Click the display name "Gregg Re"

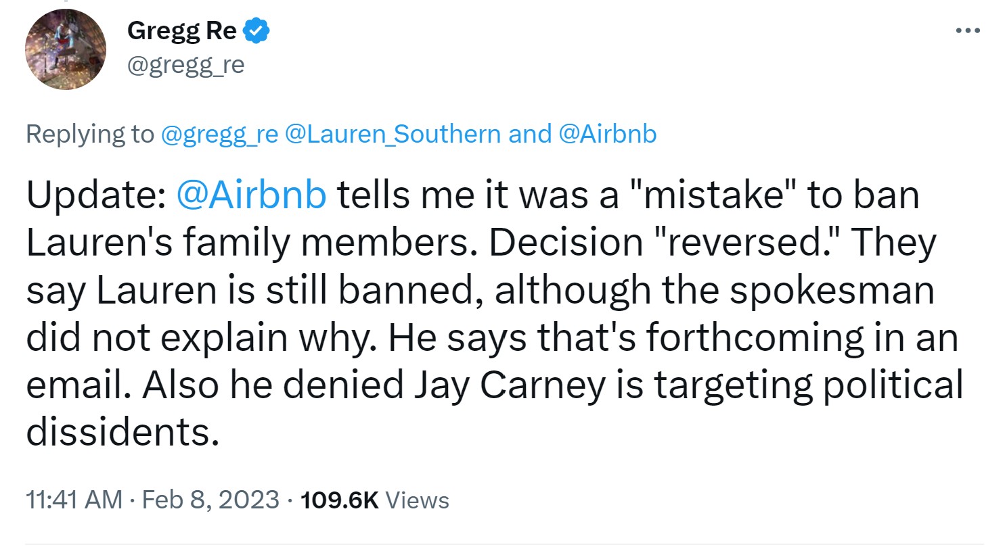[181, 31]
